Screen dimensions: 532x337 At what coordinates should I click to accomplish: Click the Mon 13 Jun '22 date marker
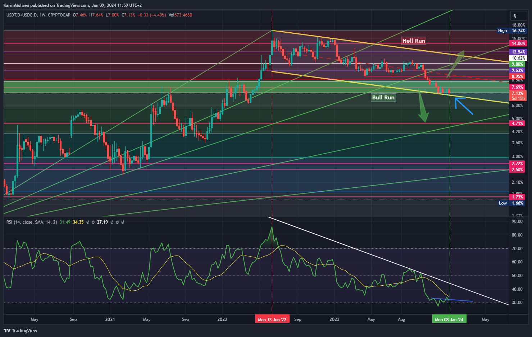click(x=272, y=319)
